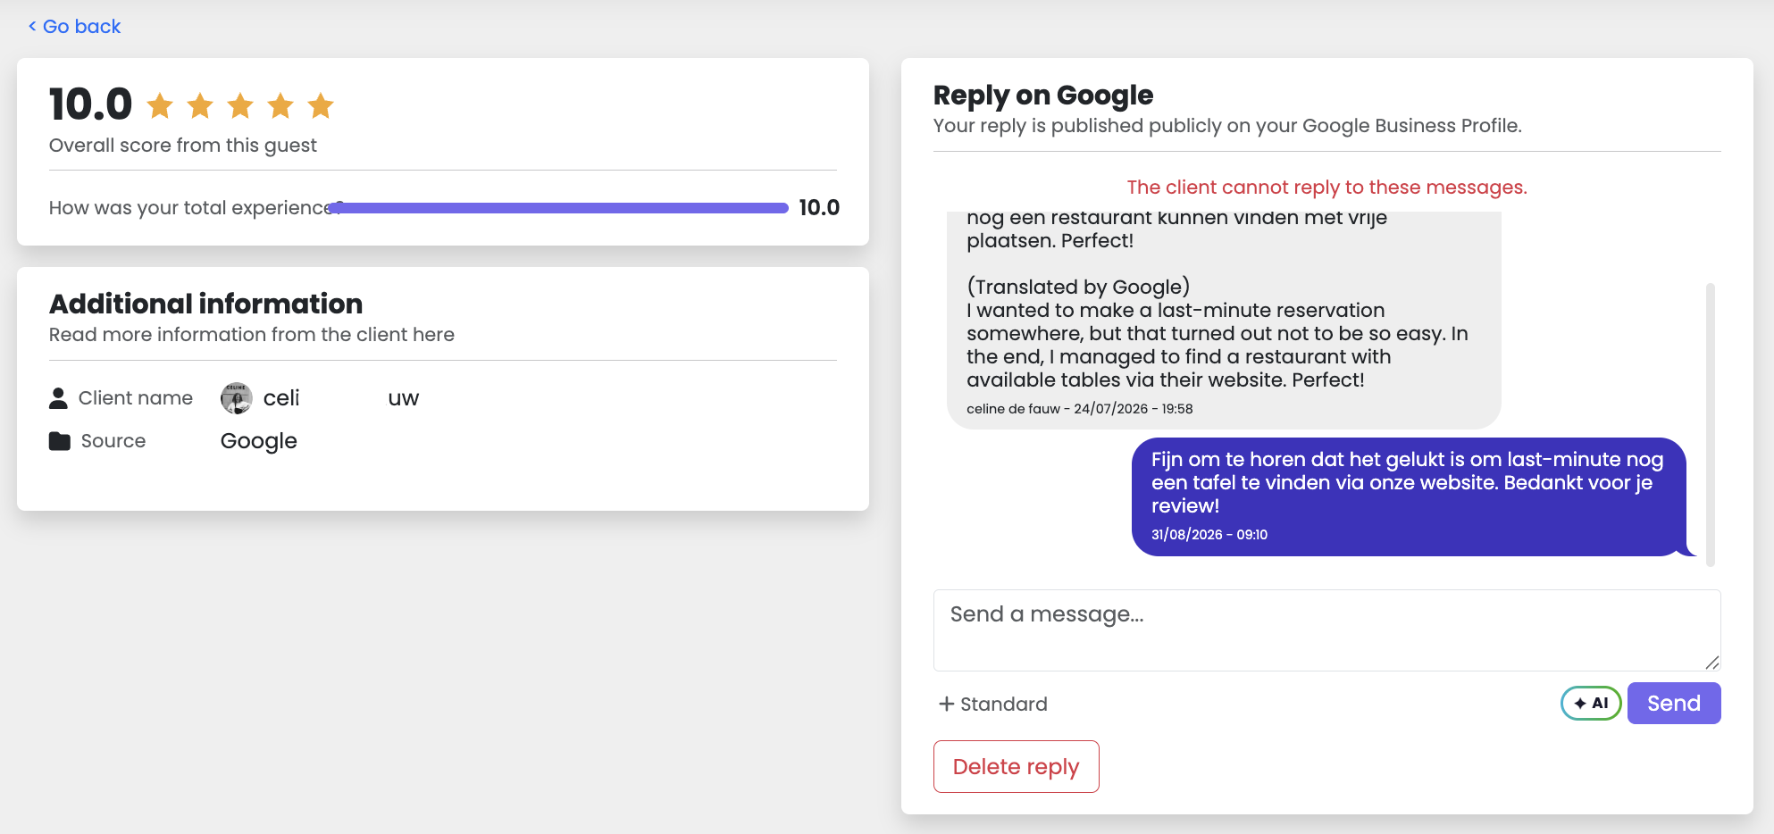Image resolution: width=1774 pixels, height=834 pixels.
Task: Click the plus icon beside Standard
Action: coord(947,704)
